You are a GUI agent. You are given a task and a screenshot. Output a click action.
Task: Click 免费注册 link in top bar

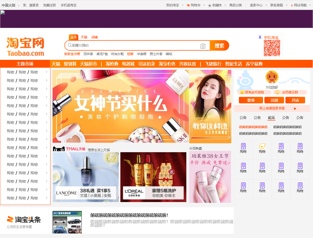(49, 6)
